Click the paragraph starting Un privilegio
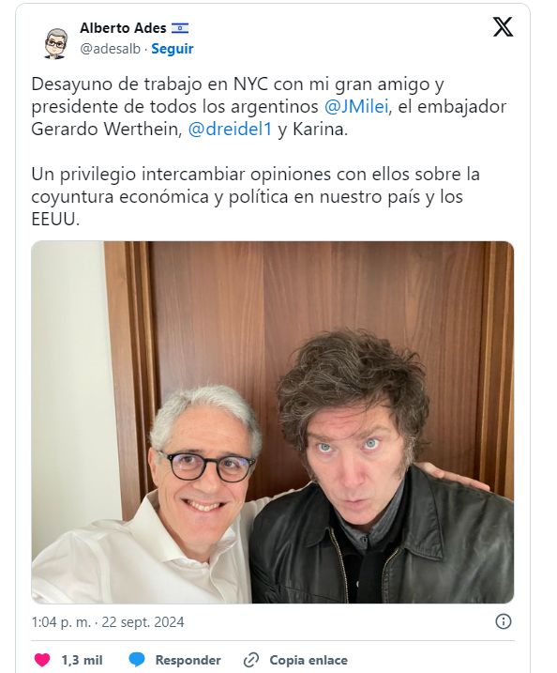557x673 pixels. [256, 196]
